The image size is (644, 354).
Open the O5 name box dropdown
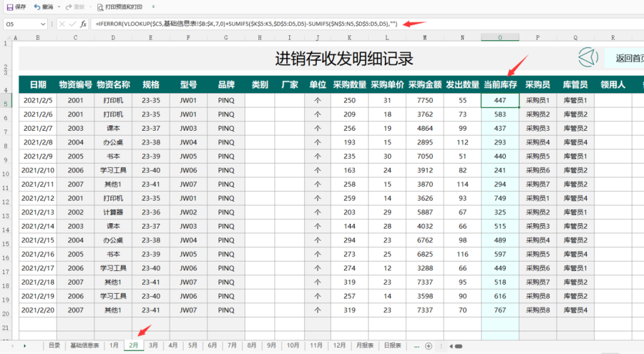43,25
